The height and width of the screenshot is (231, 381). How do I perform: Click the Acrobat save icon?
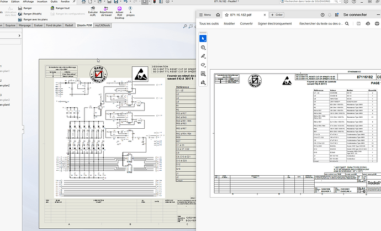359,24
